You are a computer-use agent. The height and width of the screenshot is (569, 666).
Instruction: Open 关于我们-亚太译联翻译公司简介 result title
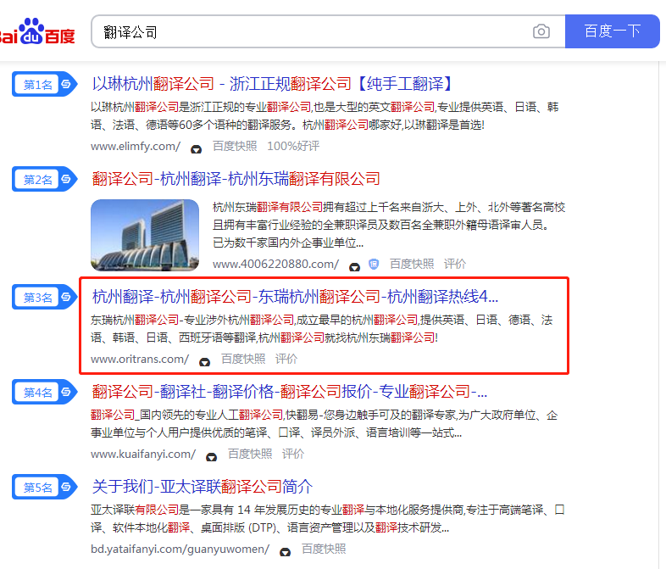click(x=203, y=487)
